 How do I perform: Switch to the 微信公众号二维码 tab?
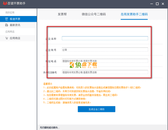94,14
